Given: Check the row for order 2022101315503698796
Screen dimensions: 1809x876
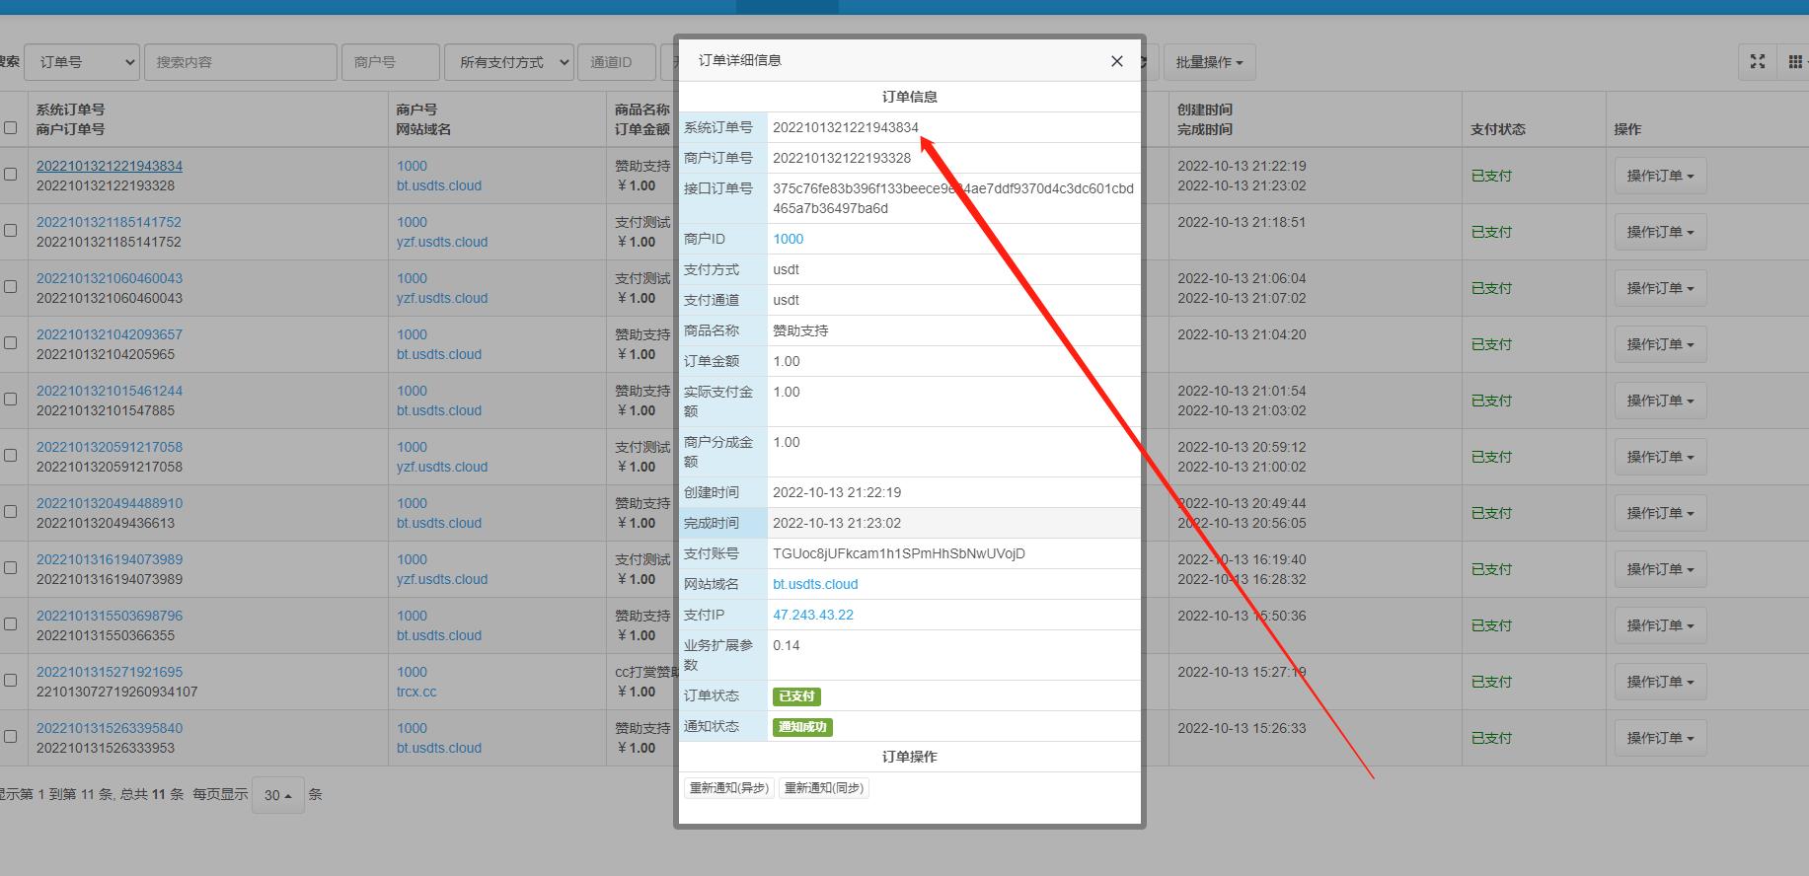Looking at the screenshot, I should (10, 623).
